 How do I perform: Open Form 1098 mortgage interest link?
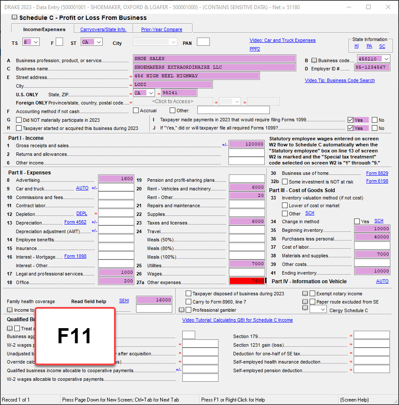[x=76, y=256]
